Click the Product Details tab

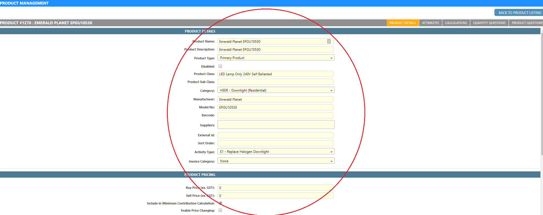[x=402, y=23]
